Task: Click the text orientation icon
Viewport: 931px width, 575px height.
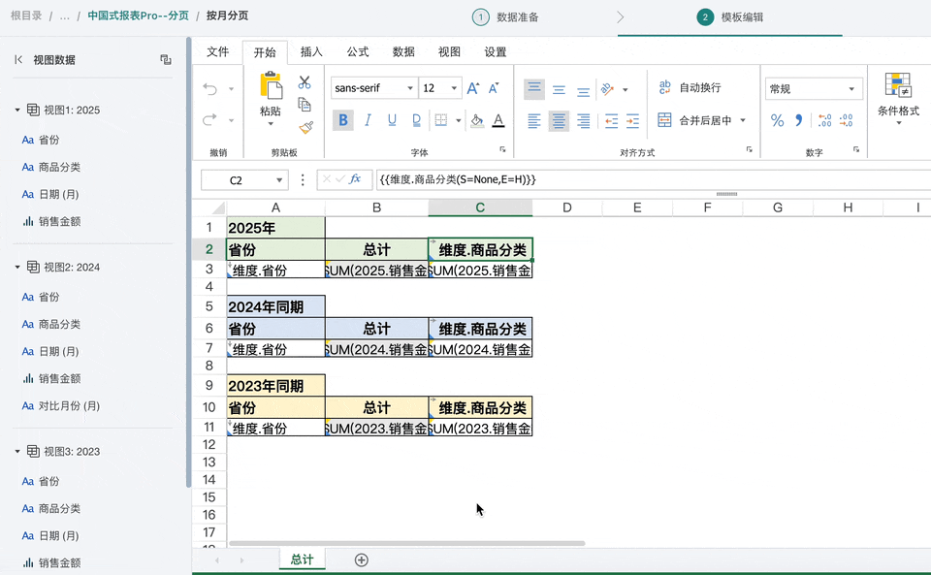Action: (x=607, y=89)
